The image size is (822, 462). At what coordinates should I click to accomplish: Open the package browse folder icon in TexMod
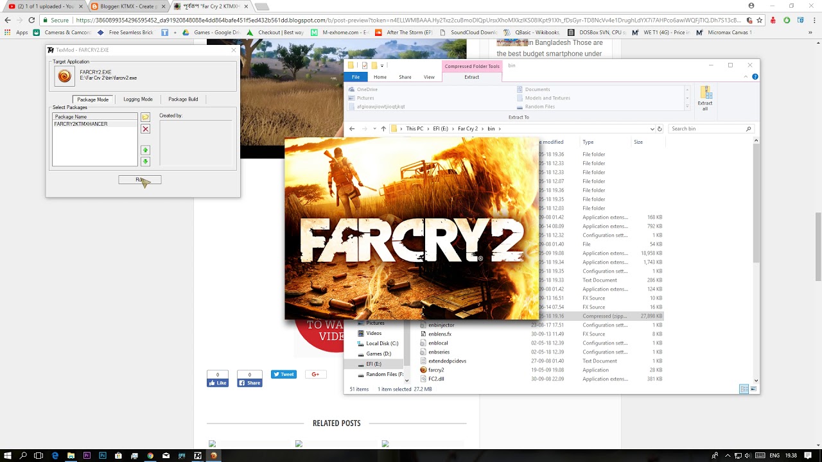coord(145,117)
